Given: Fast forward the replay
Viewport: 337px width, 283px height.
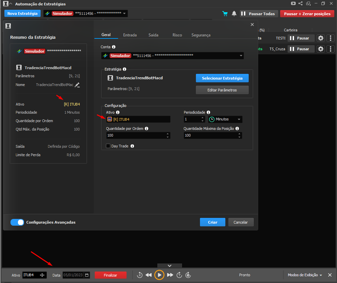Looking at the screenshot, I should pos(170,275).
